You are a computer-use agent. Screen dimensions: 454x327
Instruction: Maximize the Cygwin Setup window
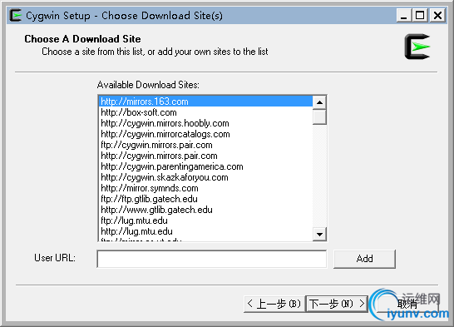(x=420, y=15)
